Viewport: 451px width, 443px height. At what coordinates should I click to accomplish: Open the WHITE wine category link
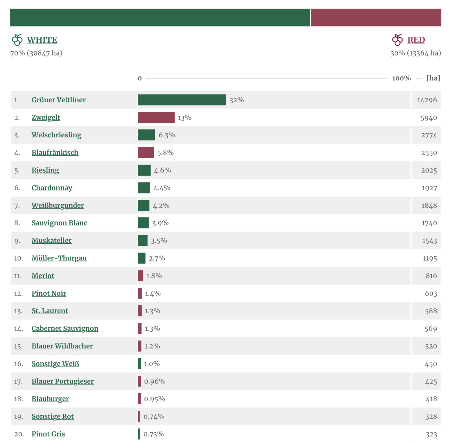(42, 40)
